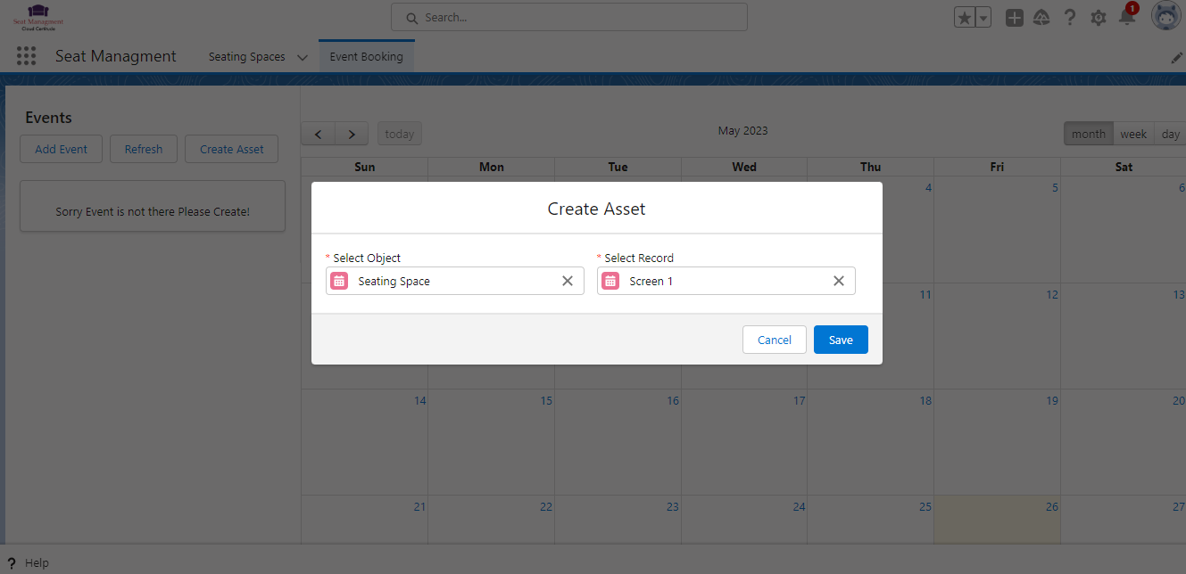Open the Seating Spaces tab

[246, 56]
